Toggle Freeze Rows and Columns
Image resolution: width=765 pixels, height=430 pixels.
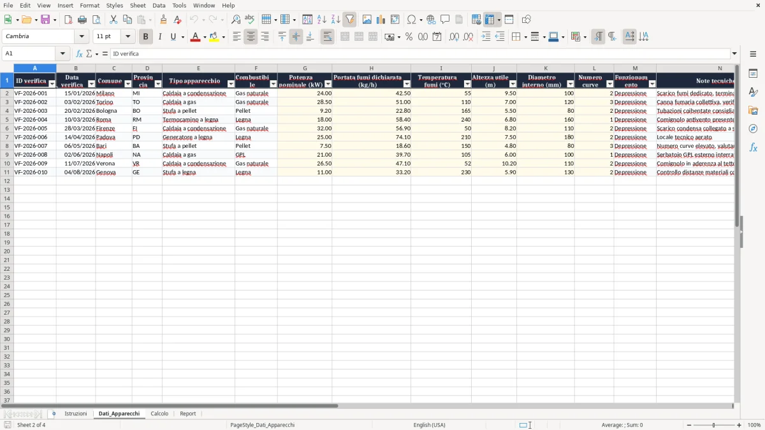490,20
